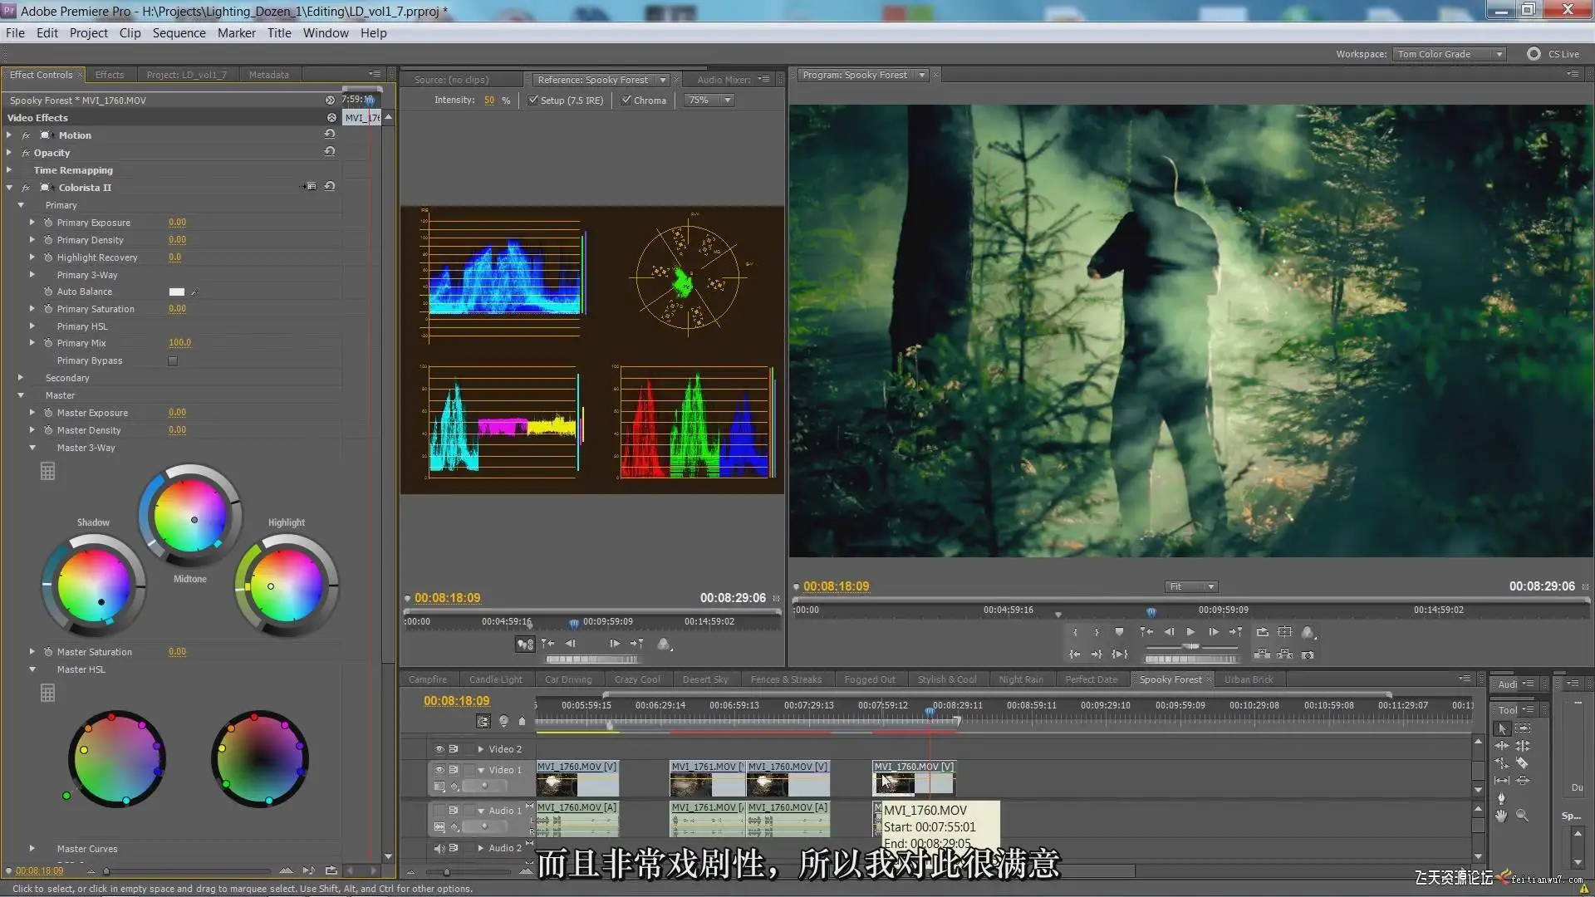Open the Sequence menu
The image size is (1595, 897).
coord(179,33)
